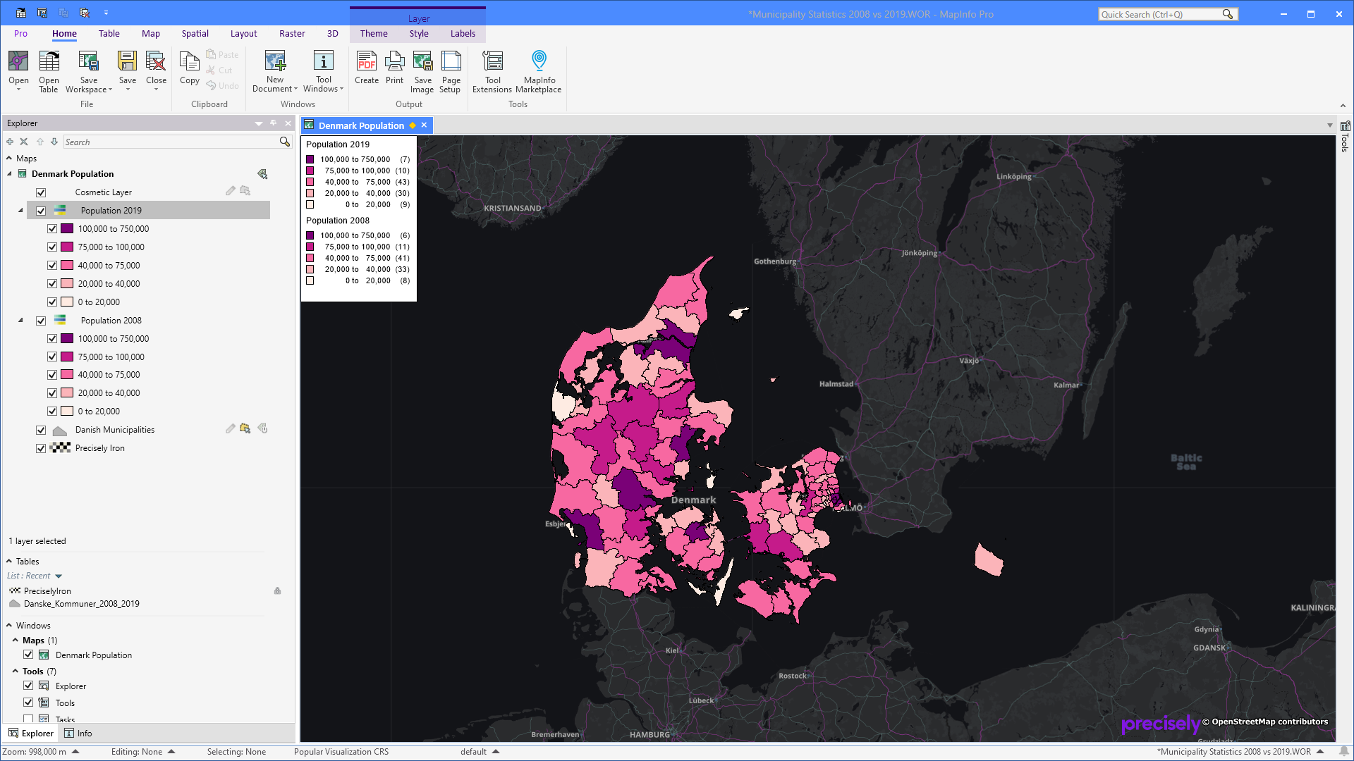The image size is (1354, 761).
Task: Toggle visibility of the Precisely Iron layer
Action: (x=41, y=447)
